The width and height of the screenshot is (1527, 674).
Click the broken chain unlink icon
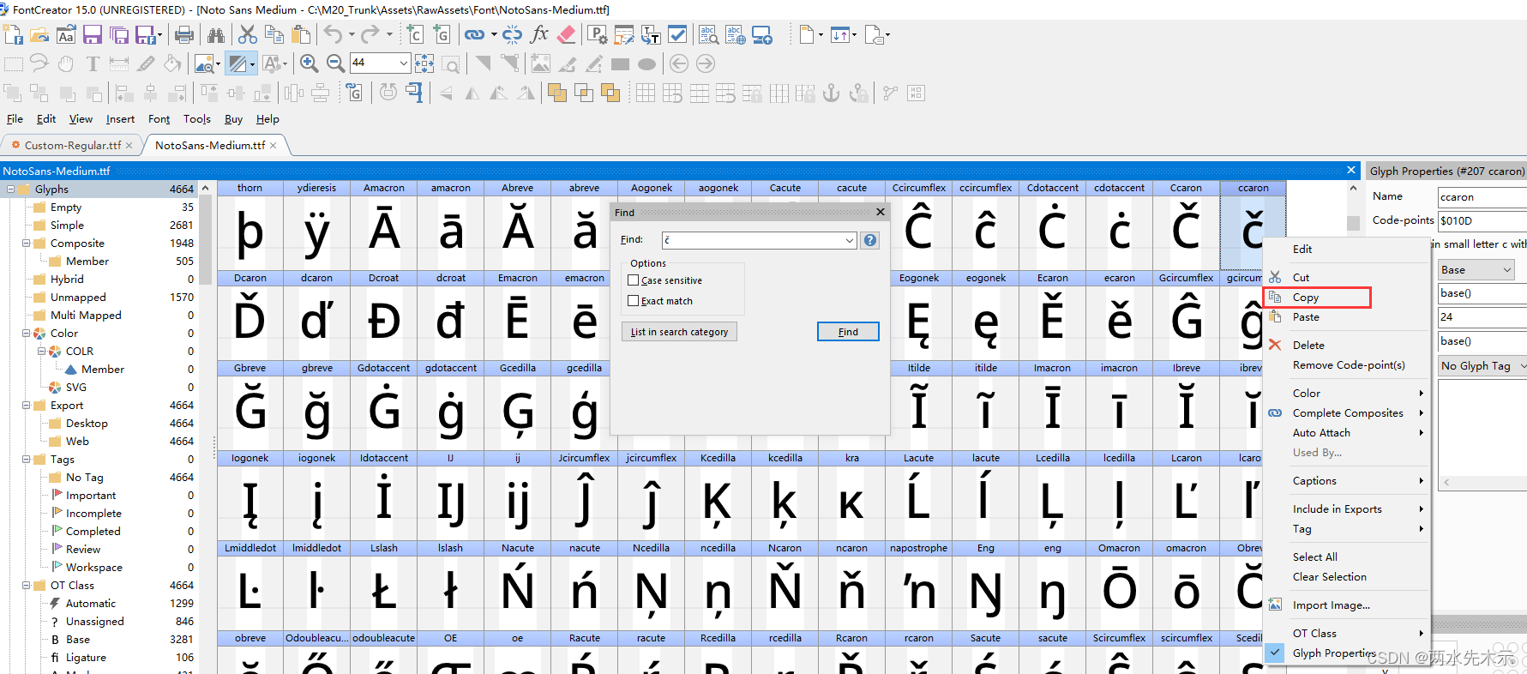point(512,35)
